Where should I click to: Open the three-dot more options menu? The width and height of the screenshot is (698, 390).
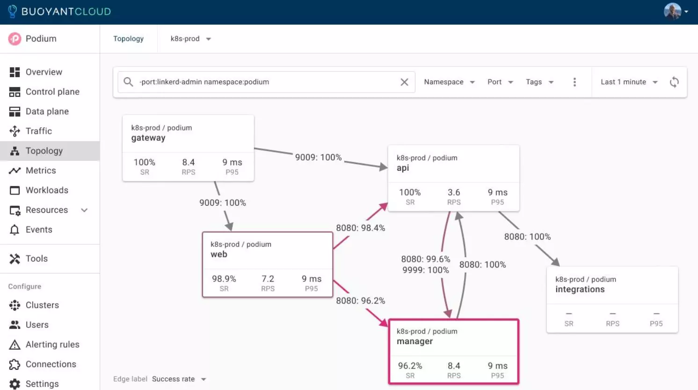(x=574, y=82)
